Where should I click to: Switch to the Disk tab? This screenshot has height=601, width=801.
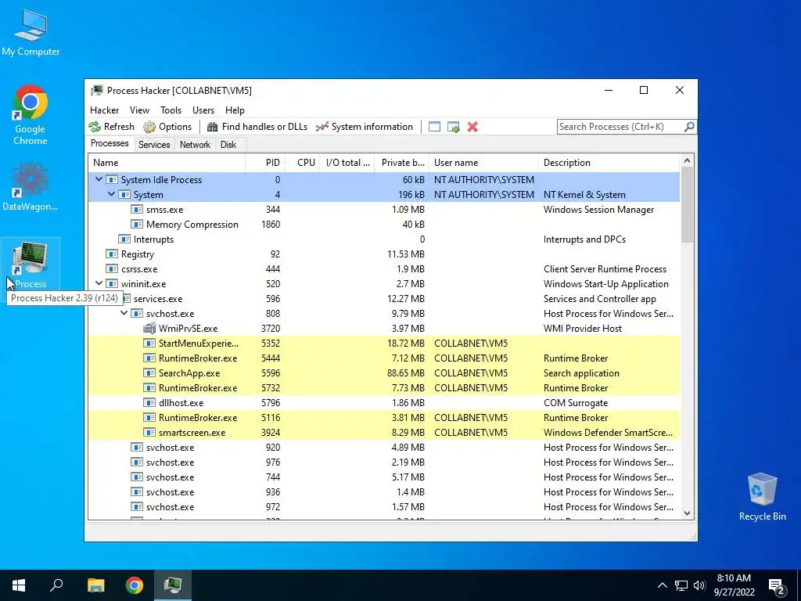[x=228, y=145]
